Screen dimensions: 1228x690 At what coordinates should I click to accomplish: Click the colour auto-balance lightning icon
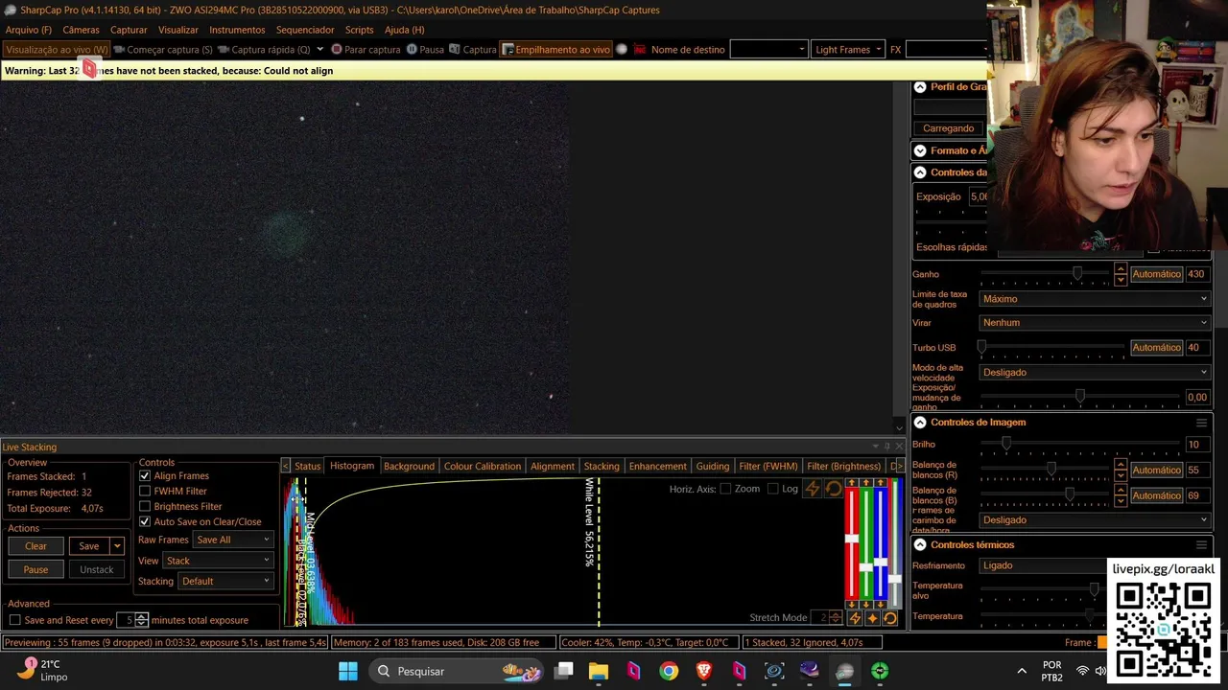tap(854, 619)
